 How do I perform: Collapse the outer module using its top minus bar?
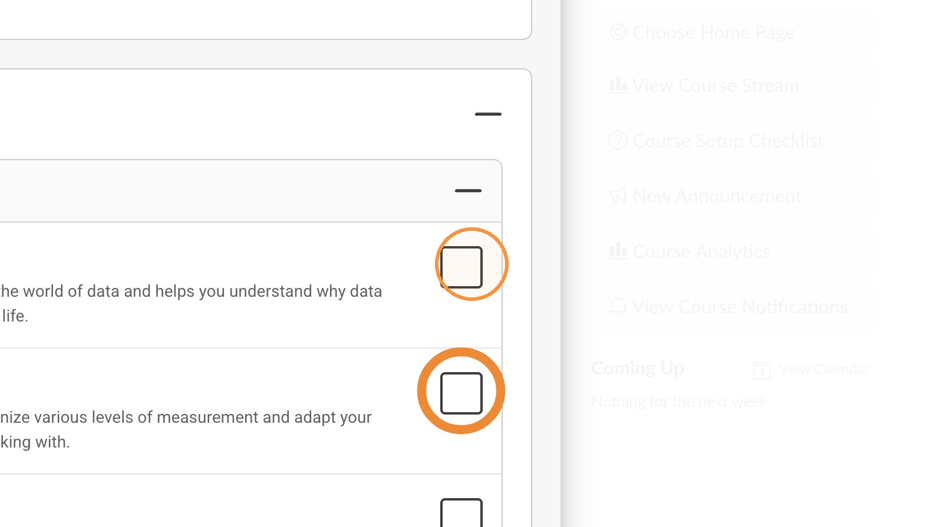(x=488, y=114)
